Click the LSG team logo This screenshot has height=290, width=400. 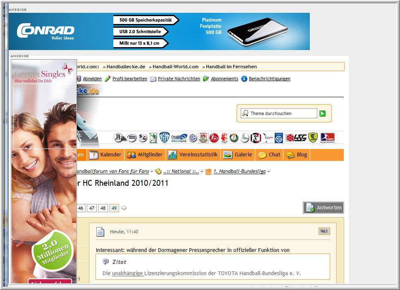click(x=301, y=138)
